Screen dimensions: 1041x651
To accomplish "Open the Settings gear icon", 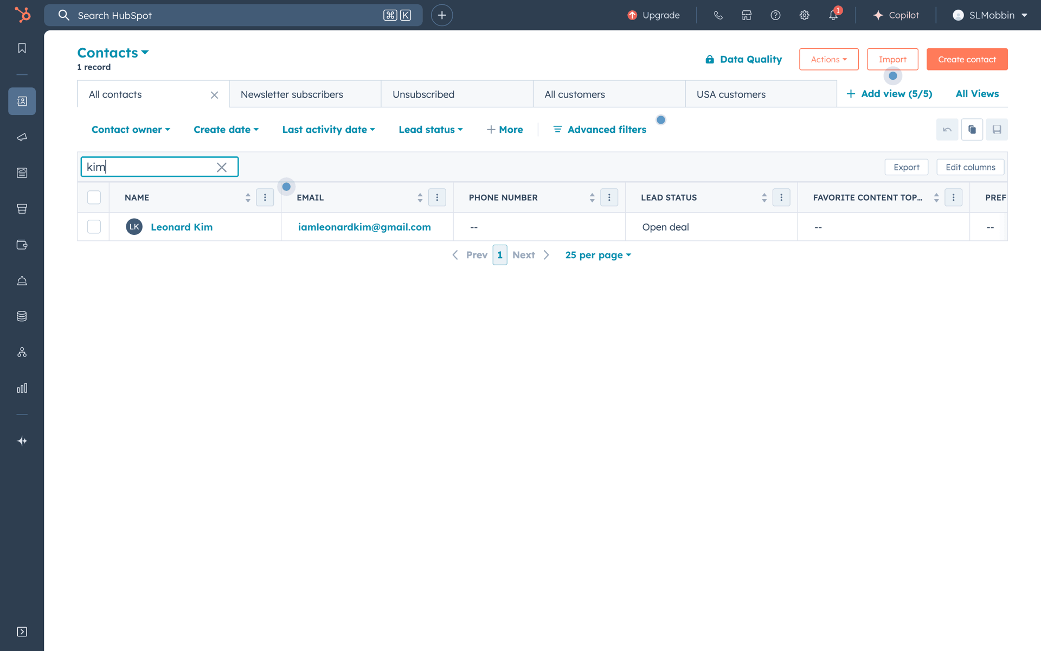I will point(804,15).
